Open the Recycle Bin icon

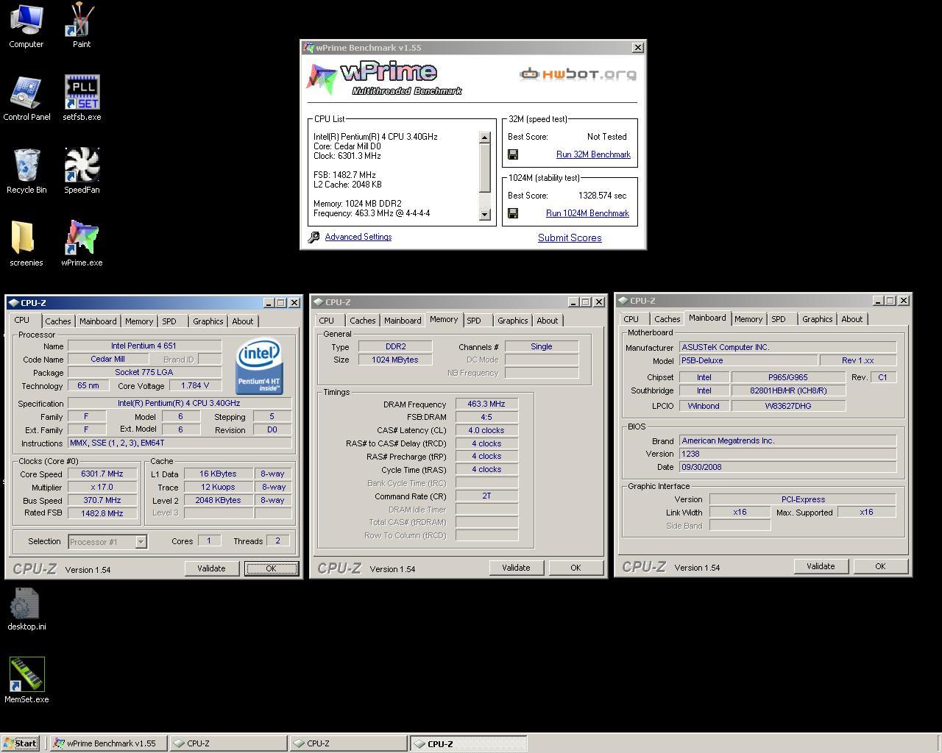(26, 171)
